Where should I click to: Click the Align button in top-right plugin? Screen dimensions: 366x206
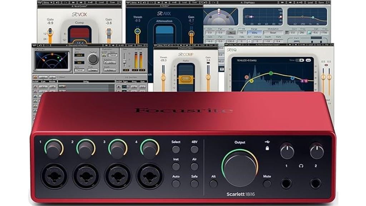tap(231, 33)
